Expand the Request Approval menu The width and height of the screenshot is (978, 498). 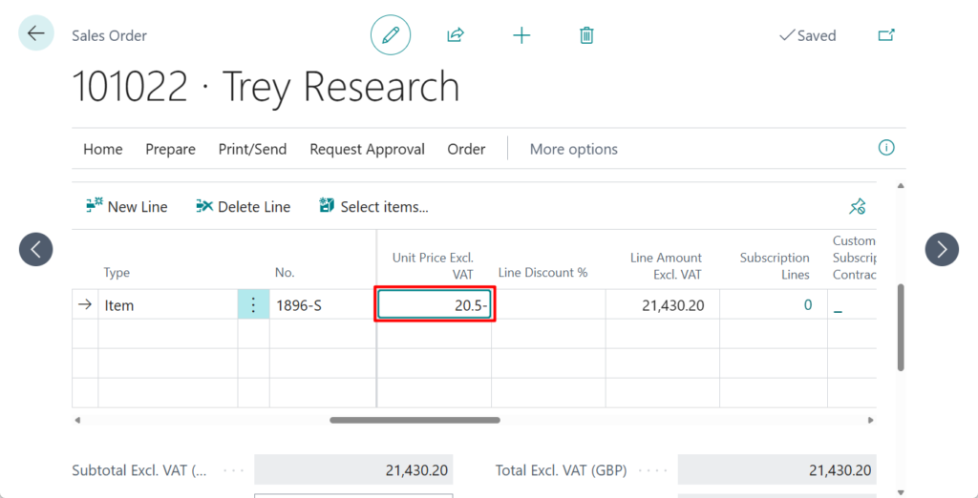pos(367,149)
